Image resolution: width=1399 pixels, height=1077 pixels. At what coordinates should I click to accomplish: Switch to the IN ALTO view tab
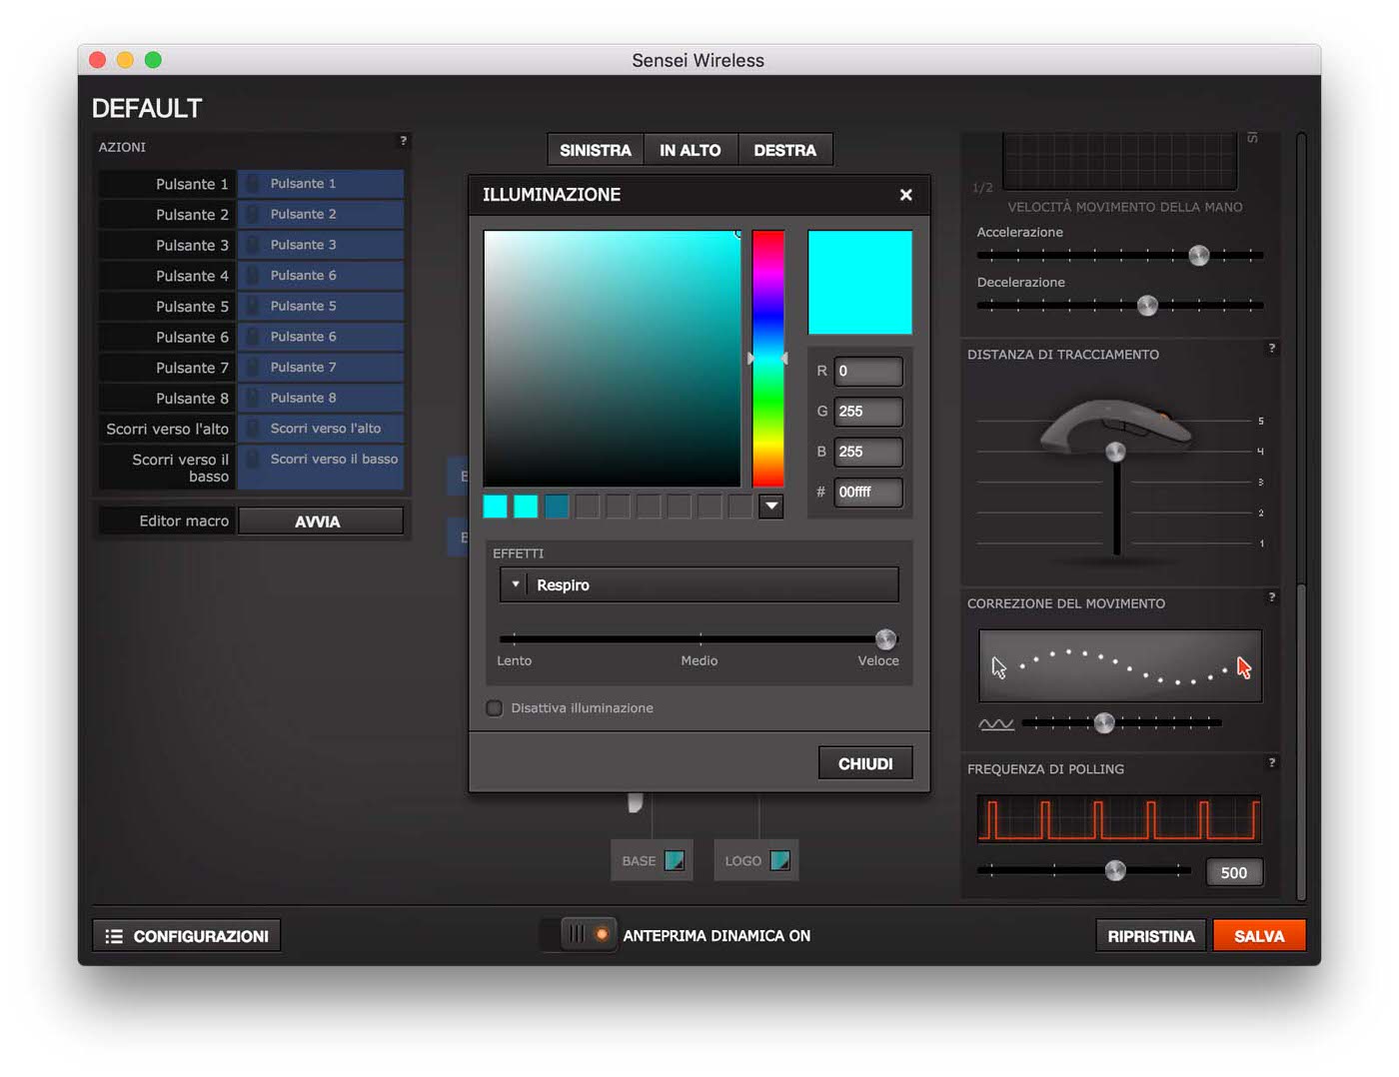point(691,150)
